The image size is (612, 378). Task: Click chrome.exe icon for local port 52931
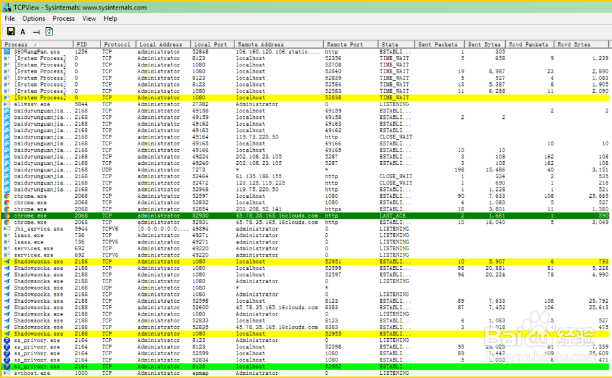[7, 222]
